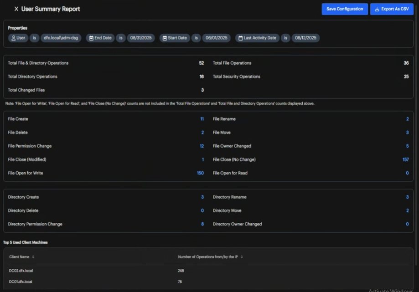The height and width of the screenshot is (292, 419).
Task: Click the End Date property chip
Action: tap(100, 38)
